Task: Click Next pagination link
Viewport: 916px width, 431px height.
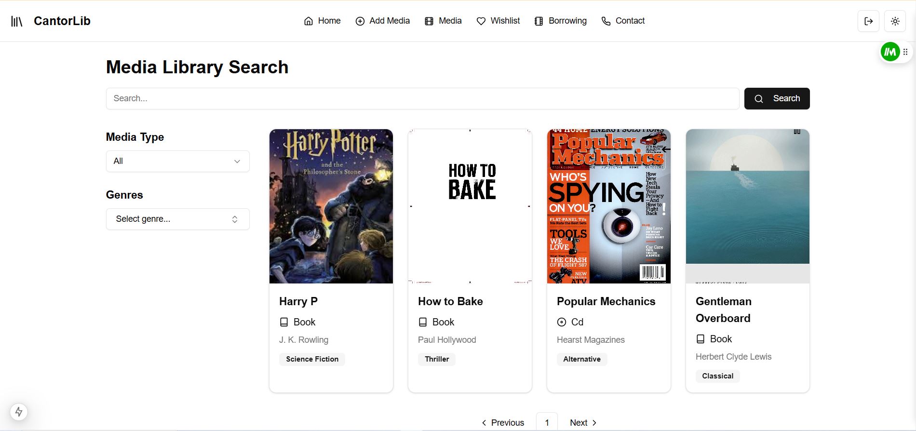Action: pos(583,423)
